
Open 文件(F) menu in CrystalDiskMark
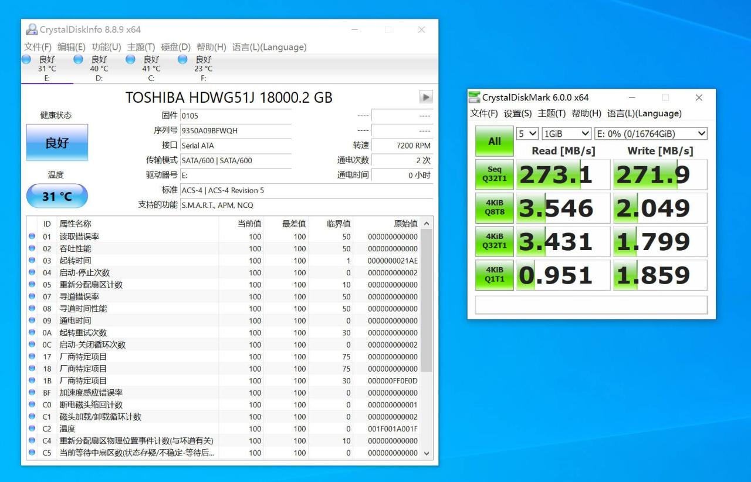pos(484,113)
